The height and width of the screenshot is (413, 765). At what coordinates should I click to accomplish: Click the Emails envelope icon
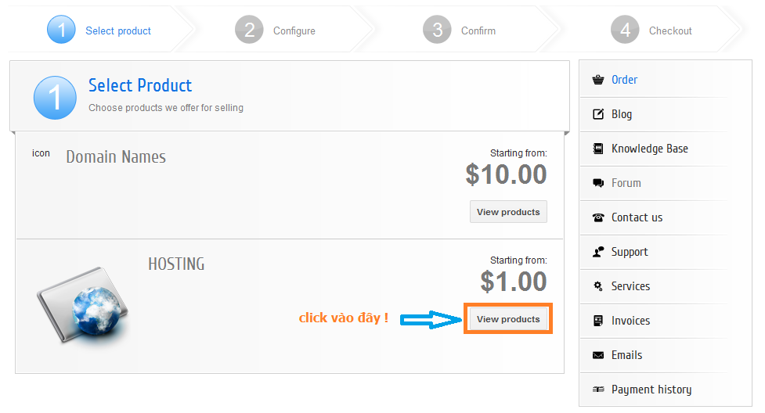click(x=598, y=355)
